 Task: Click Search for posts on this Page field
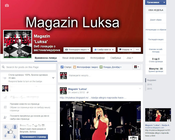pyautogui.click(x=28, y=67)
